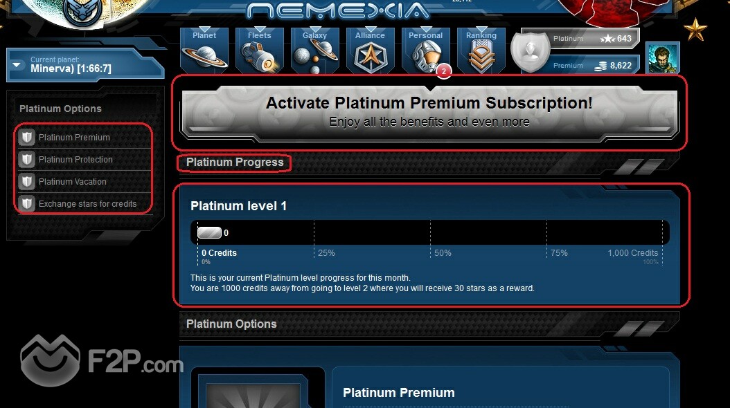
Task: Open the Ranking chevrons icon
Action: click(481, 50)
